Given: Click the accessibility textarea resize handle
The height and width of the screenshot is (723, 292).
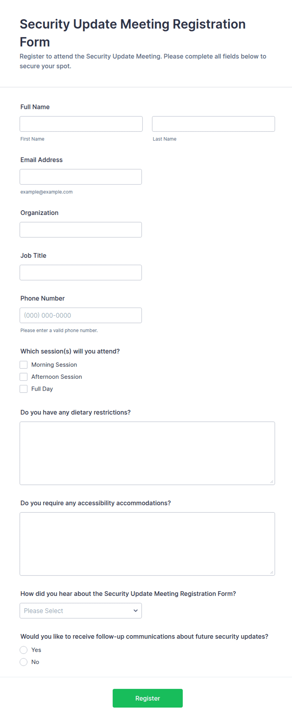Looking at the screenshot, I should point(272,572).
